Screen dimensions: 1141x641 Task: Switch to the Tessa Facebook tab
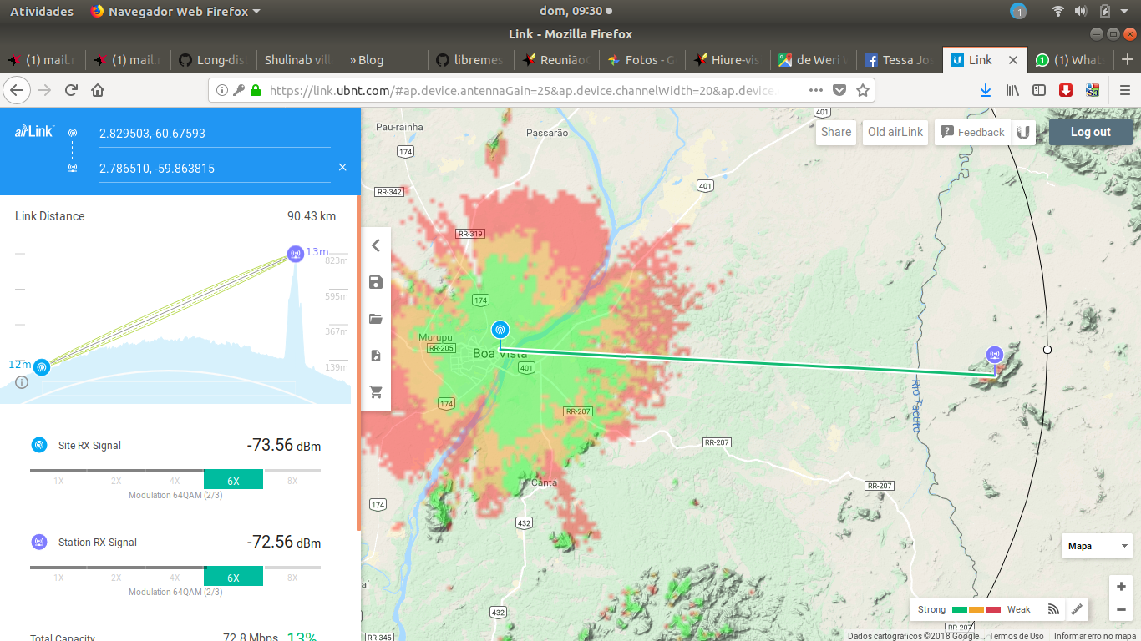(x=899, y=60)
